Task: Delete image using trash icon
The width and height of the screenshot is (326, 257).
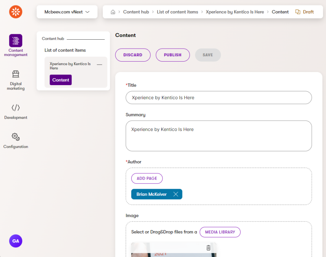Action: click(x=208, y=248)
